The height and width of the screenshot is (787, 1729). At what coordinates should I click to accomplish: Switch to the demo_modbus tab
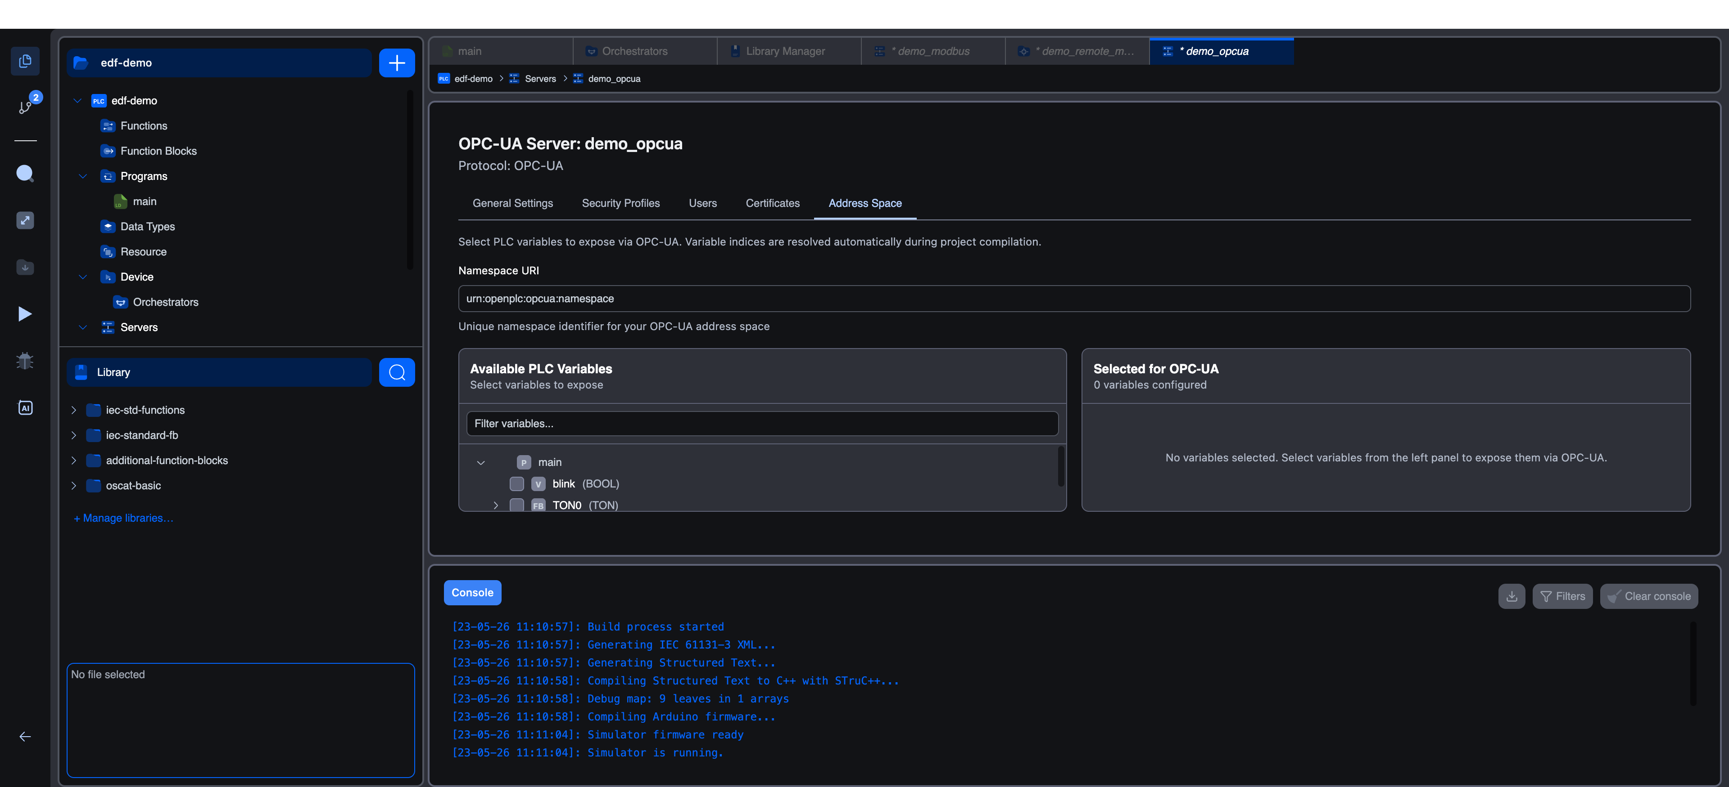coord(934,52)
